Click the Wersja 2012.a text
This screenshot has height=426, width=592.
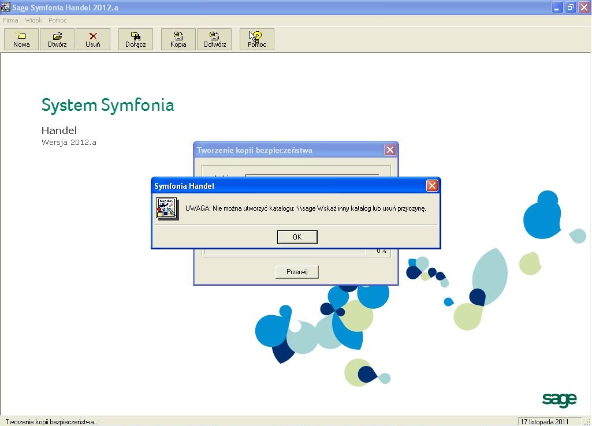pos(69,142)
